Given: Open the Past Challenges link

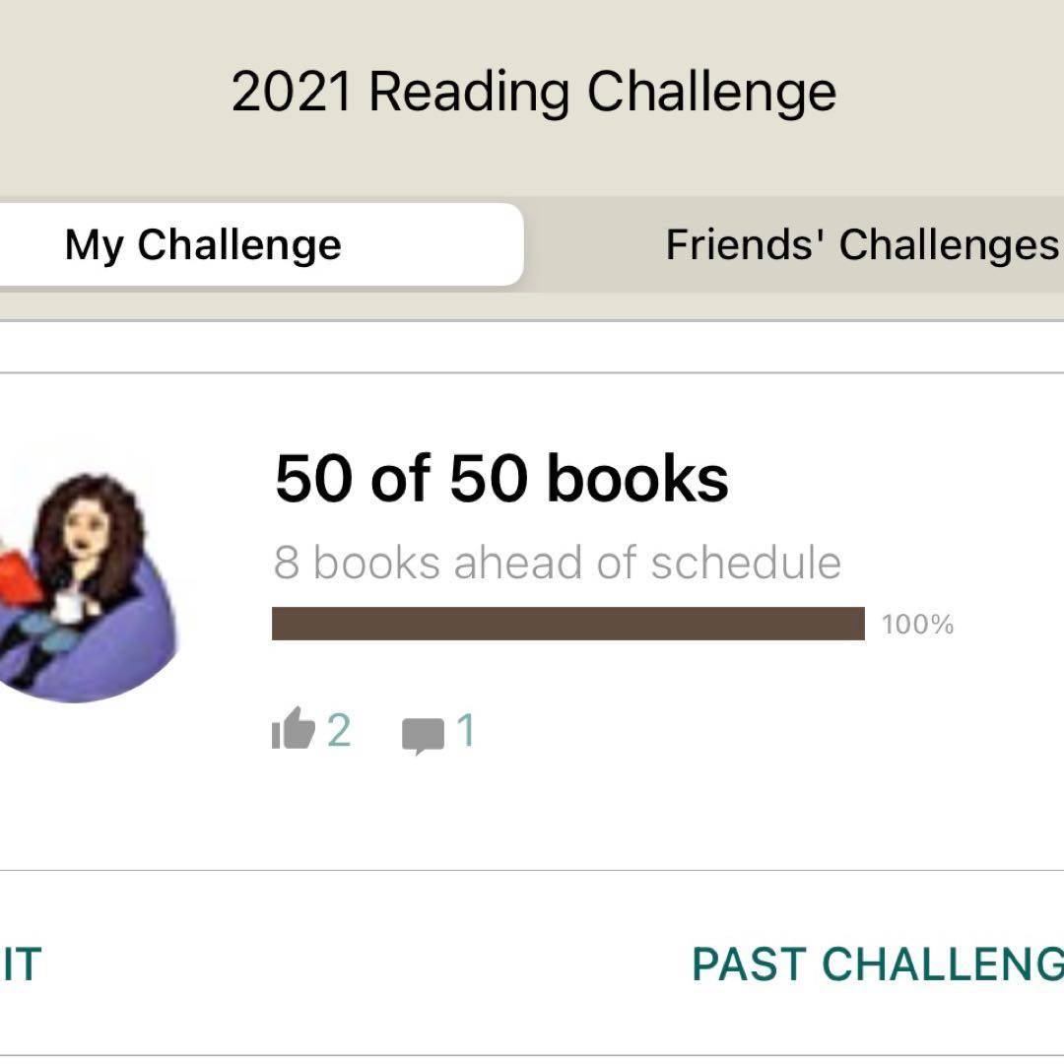Looking at the screenshot, I should pyautogui.click(x=877, y=964).
